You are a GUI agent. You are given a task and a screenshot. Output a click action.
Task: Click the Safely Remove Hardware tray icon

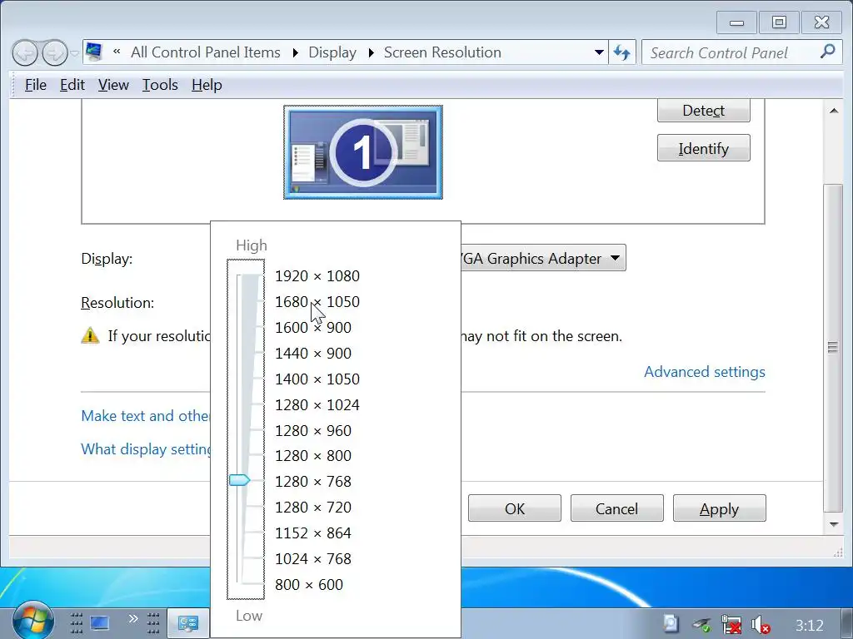(x=701, y=625)
